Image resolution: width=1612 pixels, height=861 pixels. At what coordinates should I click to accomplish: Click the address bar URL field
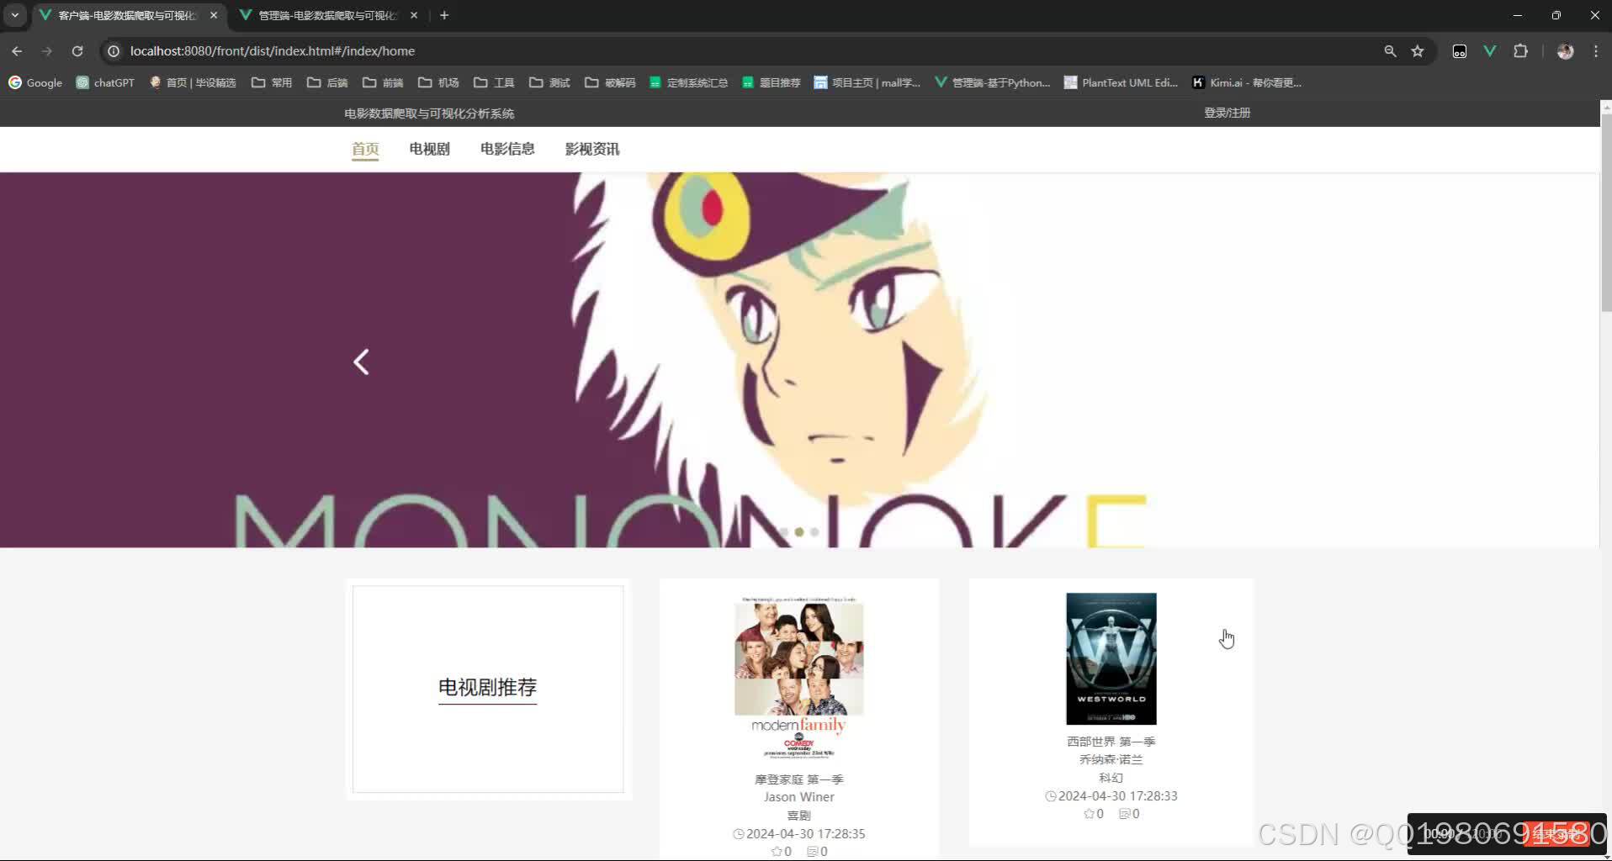(740, 51)
